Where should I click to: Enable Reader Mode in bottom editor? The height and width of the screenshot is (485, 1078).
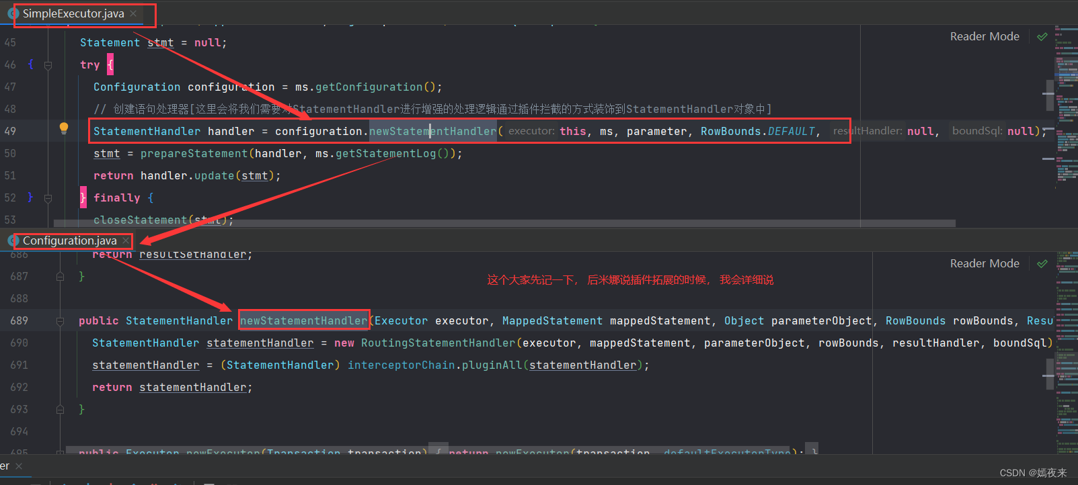985,263
